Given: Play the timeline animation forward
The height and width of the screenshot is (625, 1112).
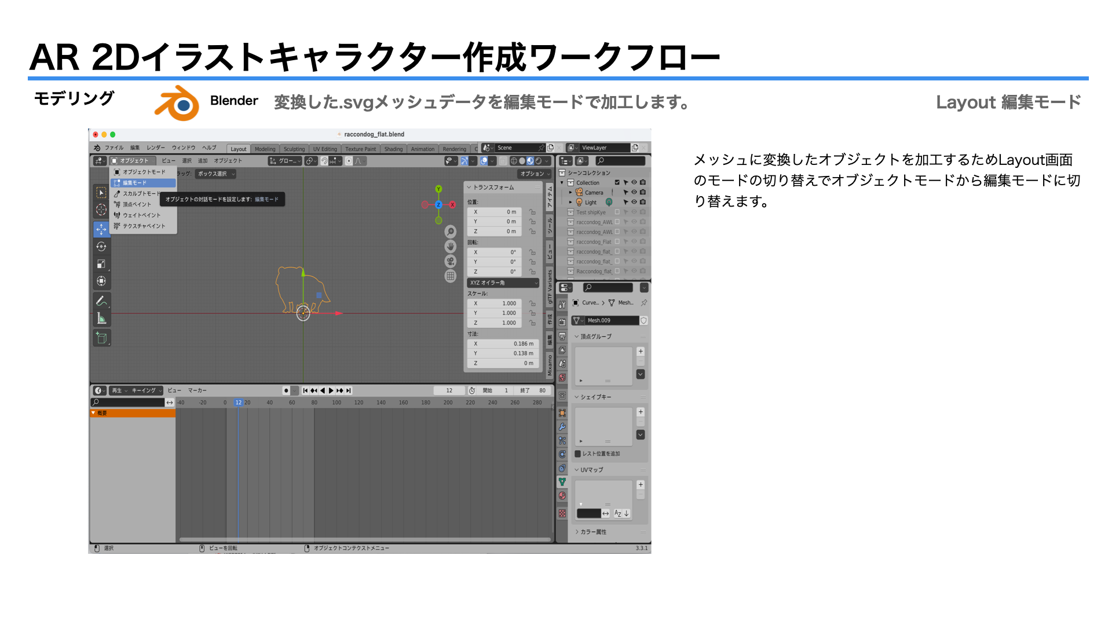Looking at the screenshot, I should [x=331, y=391].
